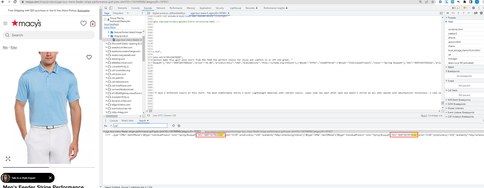Pause script execution
The width and height of the screenshot is (484, 188).
(x=448, y=13)
